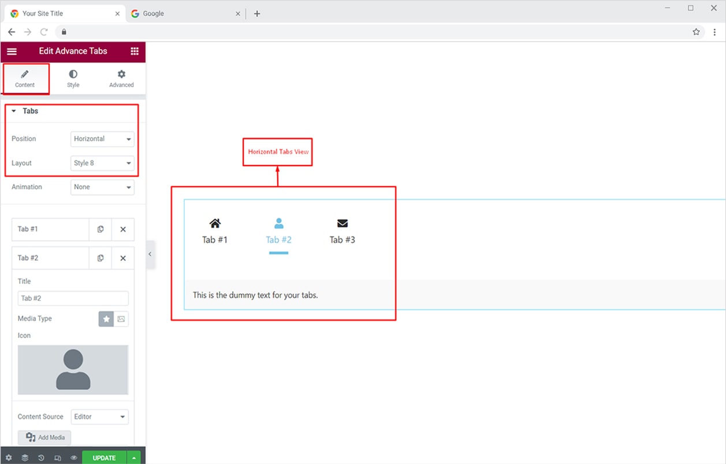Click the Media Type label
The width and height of the screenshot is (726, 464).
pyautogui.click(x=35, y=319)
